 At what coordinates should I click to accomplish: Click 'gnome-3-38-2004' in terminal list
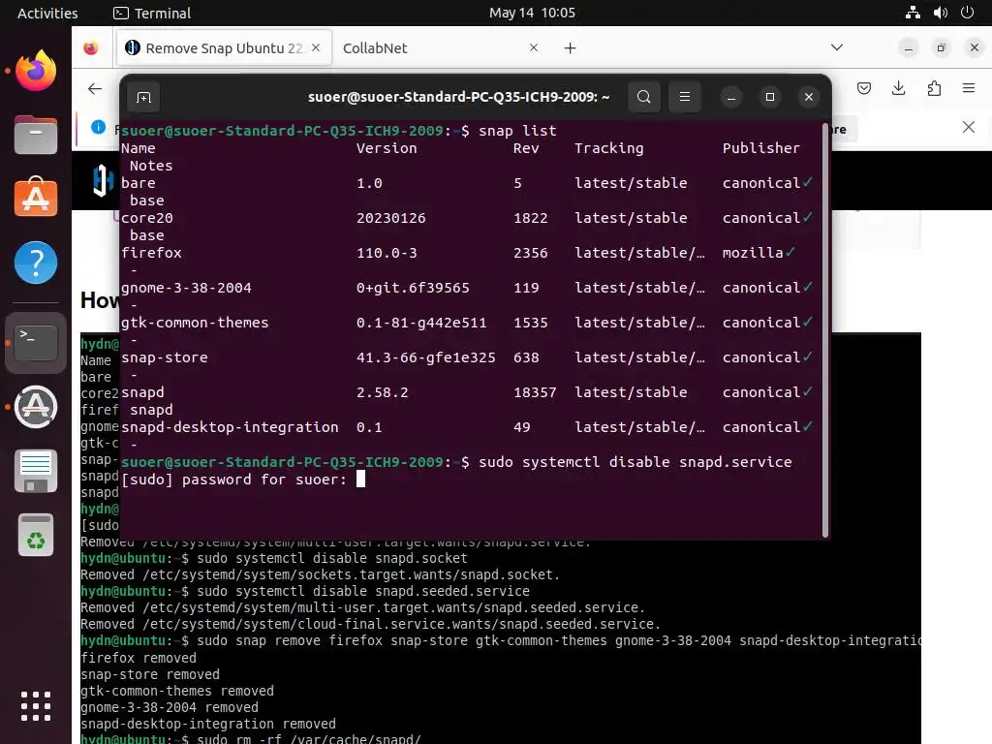coord(186,288)
